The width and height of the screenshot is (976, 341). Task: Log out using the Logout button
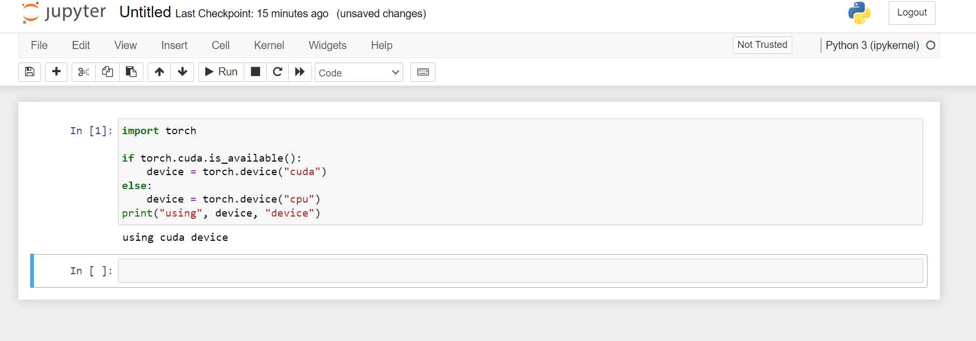pos(912,12)
